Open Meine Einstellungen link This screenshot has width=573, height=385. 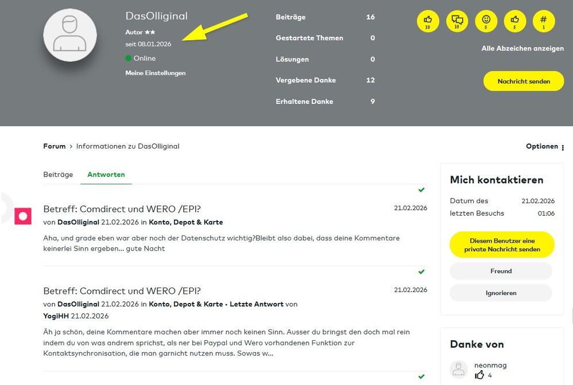pos(156,73)
